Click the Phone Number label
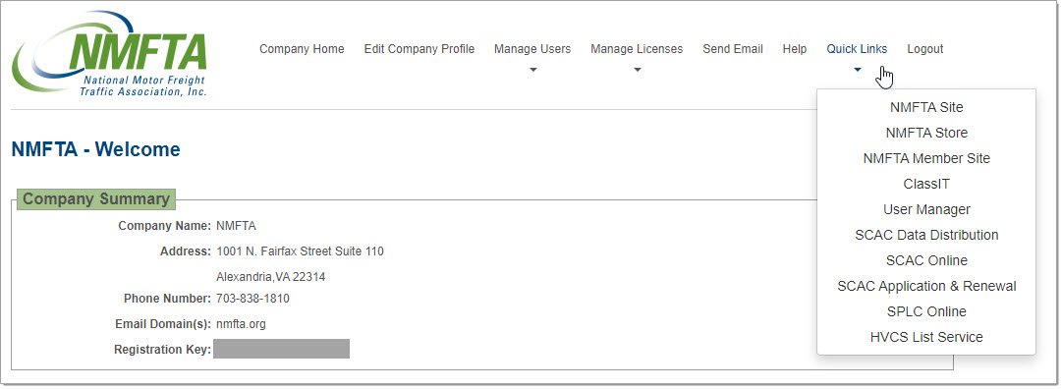 point(167,299)
